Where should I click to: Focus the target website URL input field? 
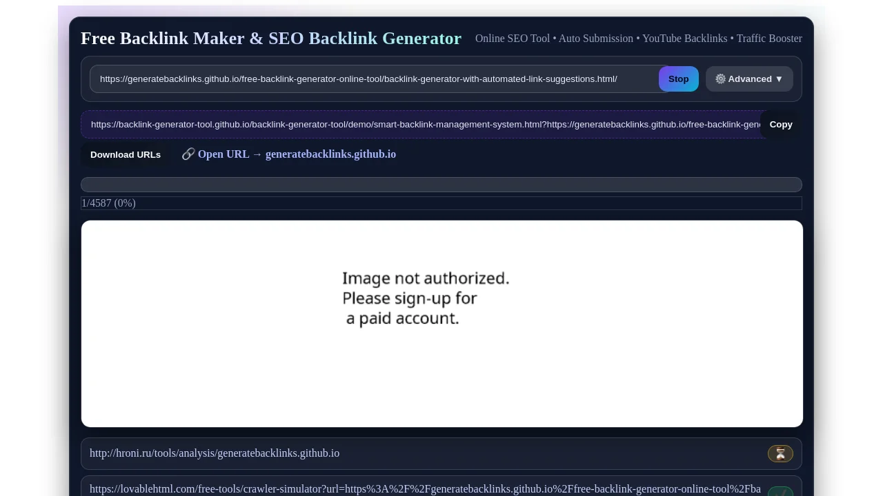(x=378, y=79)
